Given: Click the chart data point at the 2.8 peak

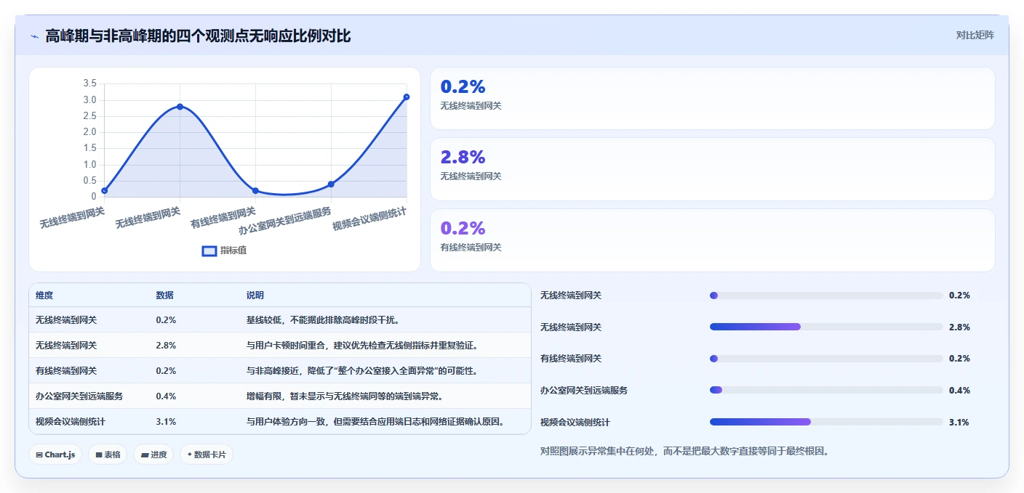Looking at the screenshot, I should point(180,107).
